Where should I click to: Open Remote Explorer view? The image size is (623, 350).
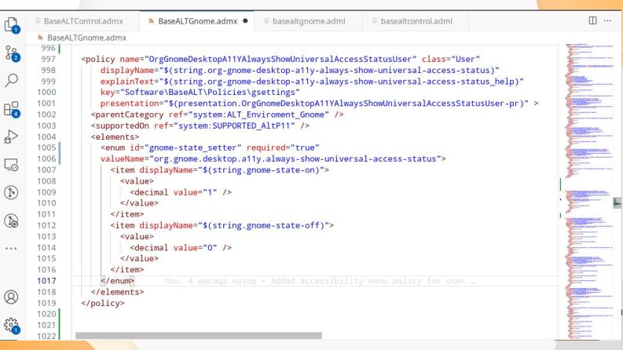[11, 165]
